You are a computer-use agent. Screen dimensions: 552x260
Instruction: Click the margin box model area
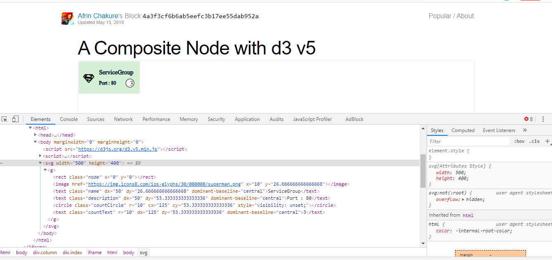[x=490, y=254]
